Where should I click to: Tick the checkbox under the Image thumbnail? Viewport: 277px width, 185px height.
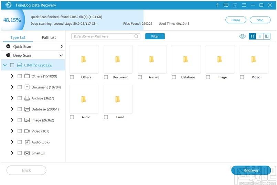[x=208, y=77]
